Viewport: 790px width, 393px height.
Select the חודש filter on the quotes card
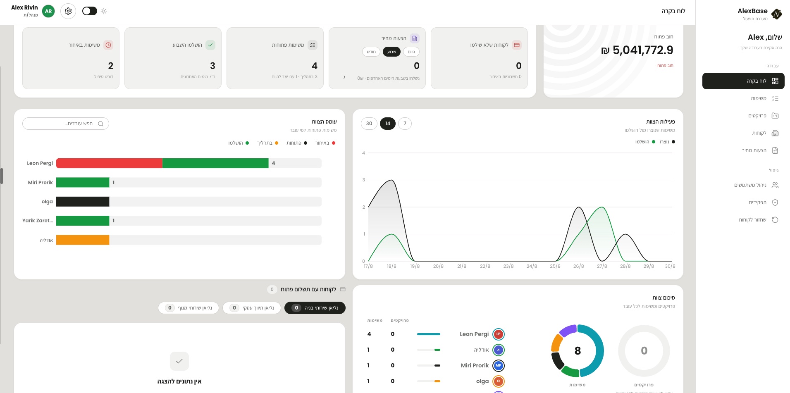(371, 52)
